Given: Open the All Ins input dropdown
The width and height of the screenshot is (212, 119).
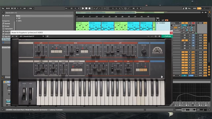Looking at the screenshot, I should point(176,23).
